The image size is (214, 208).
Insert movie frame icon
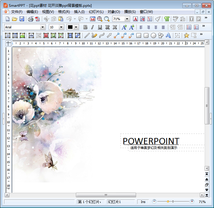pyautogui.click(x=70, y=35)
